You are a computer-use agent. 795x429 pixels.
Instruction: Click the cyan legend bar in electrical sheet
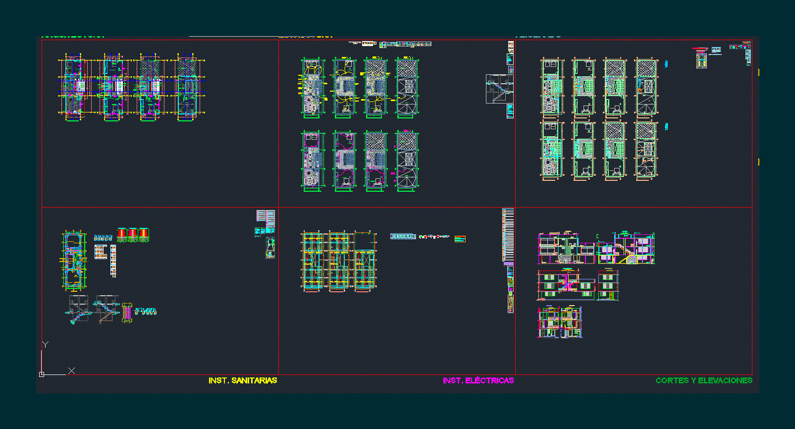(403, 236)
